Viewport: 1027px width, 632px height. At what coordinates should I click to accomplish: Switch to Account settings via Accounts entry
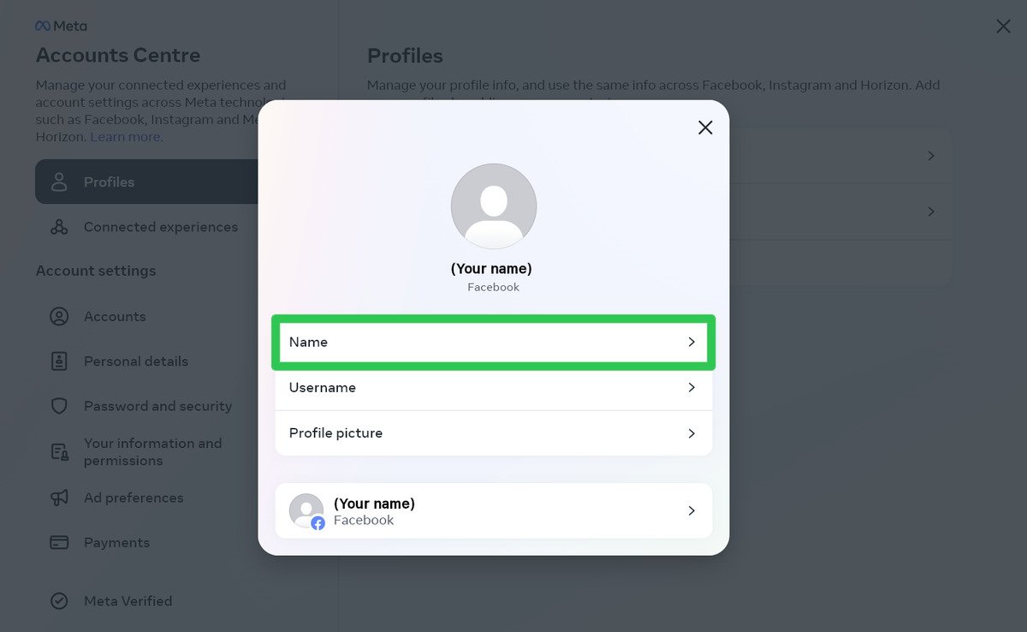pos(114,316)
